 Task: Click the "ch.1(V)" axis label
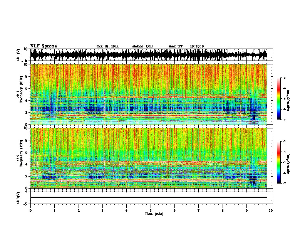click(x=18, y=55)
